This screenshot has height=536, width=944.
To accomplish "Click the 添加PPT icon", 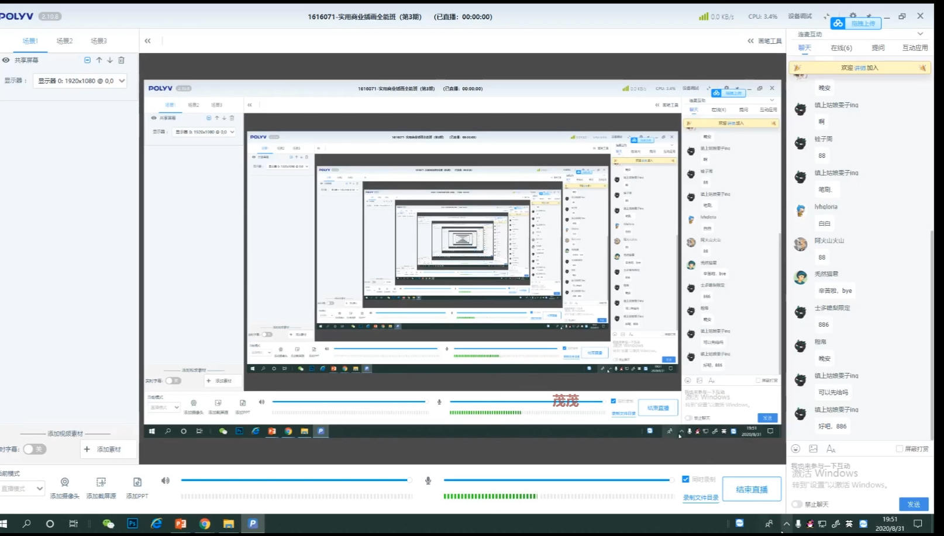I will pyautogui.click(x=137, y=482).
